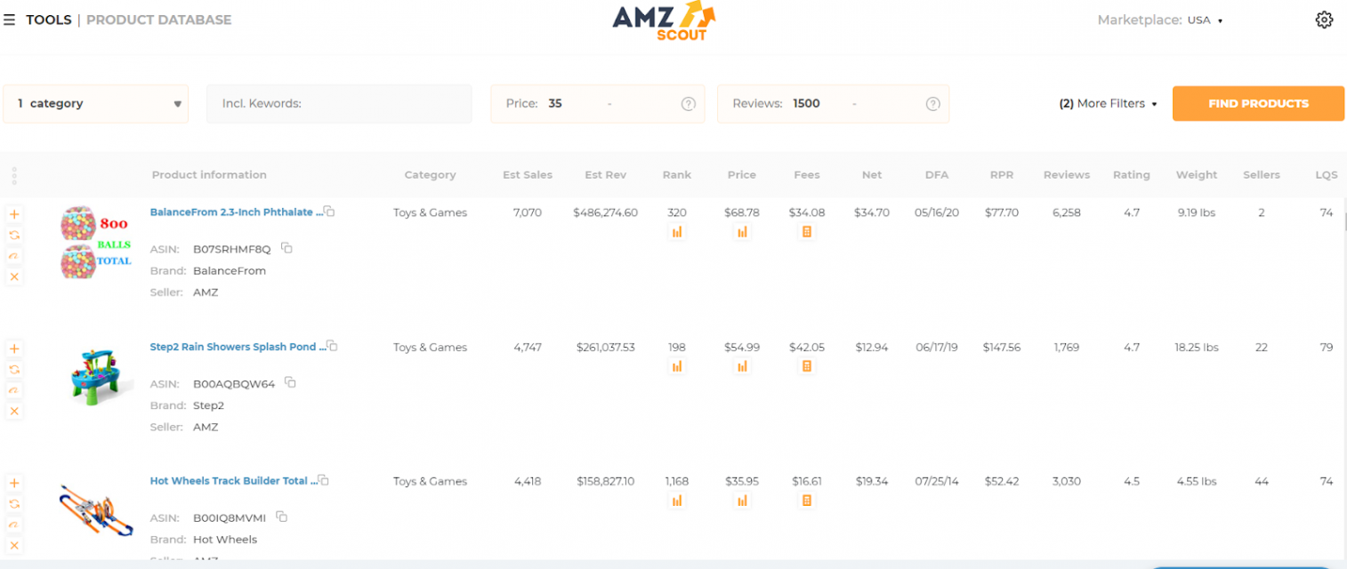Image resolution: width=1347 pixels, height=569 pixels.
Task: Open fees calculator for $16.61
Action: [807, 501]
